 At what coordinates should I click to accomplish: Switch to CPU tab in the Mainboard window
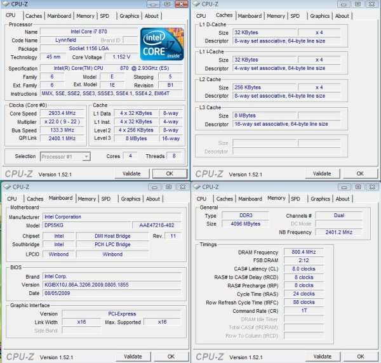tap(12, 199)
